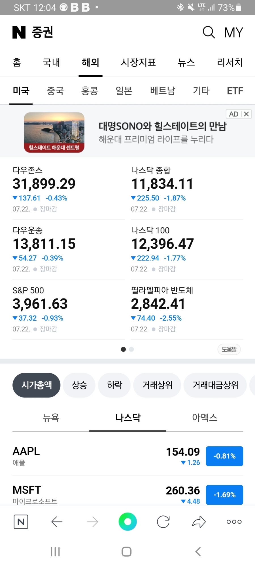Viewport: 255px width, 567px height.
Task: Tap the AAPL 154.09 price
Action: 183,452
